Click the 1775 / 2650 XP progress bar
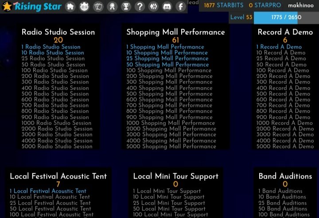The image size is (319, 218). click(286, 17)
